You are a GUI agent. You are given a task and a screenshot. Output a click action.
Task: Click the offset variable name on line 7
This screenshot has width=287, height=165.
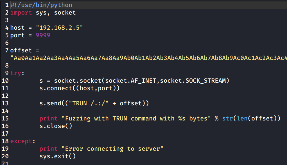pyautogui.click(x=21, y=50)
